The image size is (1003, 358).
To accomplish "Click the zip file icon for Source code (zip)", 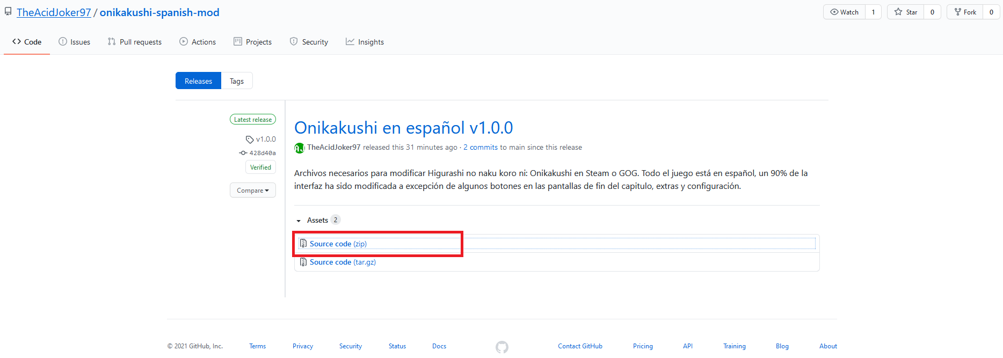I will [303, 244].
